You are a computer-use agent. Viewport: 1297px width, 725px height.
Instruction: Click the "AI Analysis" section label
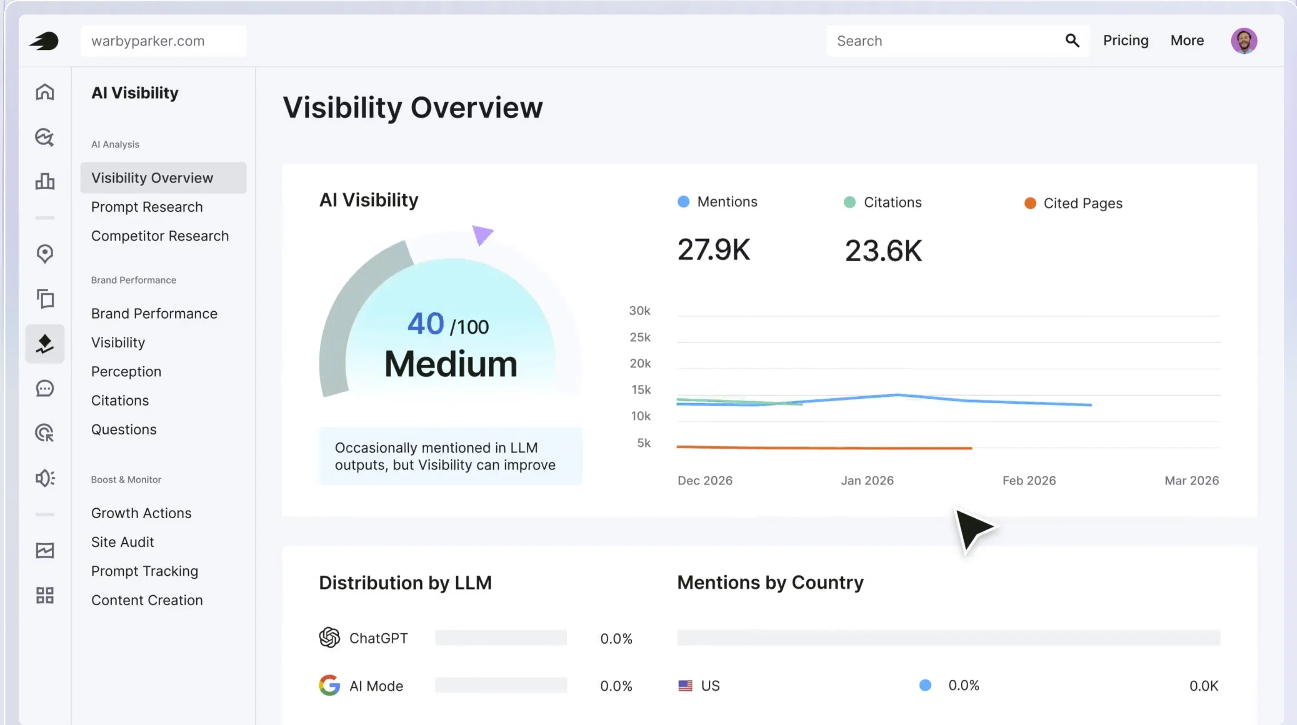point(115,144)
